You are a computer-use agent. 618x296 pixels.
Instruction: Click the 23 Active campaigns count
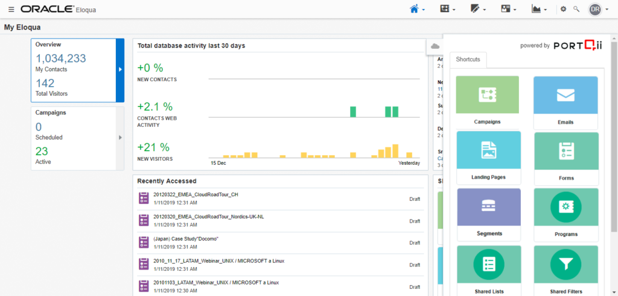click(x=42, y=152)
